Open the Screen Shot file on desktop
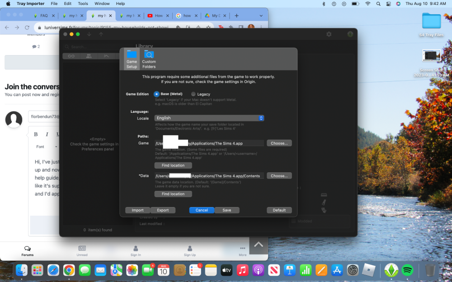Image resolution: width=452 pixels, height=282 pixels. click(431, 63)
